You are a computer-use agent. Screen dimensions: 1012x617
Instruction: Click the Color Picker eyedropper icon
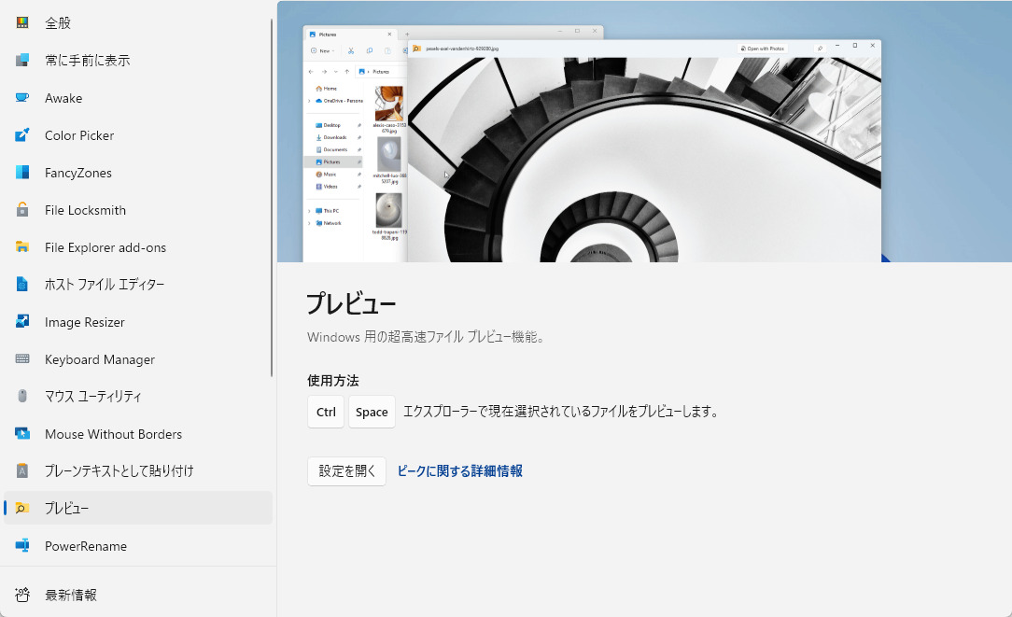point(22,135)
